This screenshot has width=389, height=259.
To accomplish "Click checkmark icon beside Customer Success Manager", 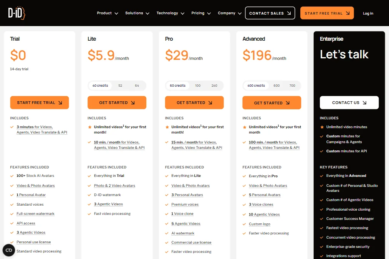I will (321, 219).
